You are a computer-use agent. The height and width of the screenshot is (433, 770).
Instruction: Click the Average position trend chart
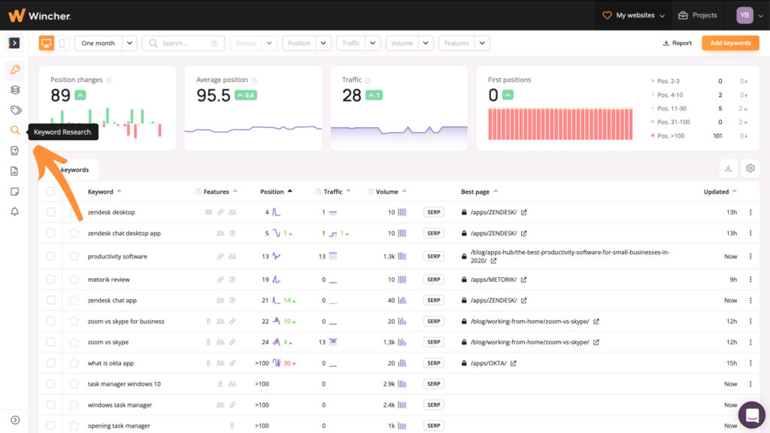(253, 129)
